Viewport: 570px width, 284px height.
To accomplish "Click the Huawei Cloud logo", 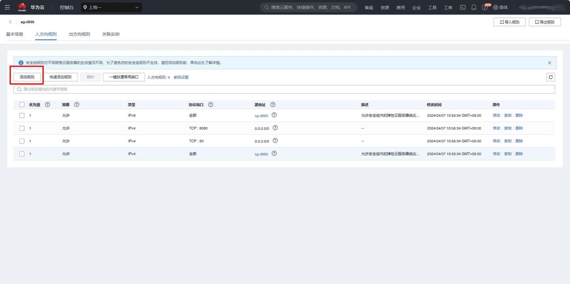I will pos(22,7).
